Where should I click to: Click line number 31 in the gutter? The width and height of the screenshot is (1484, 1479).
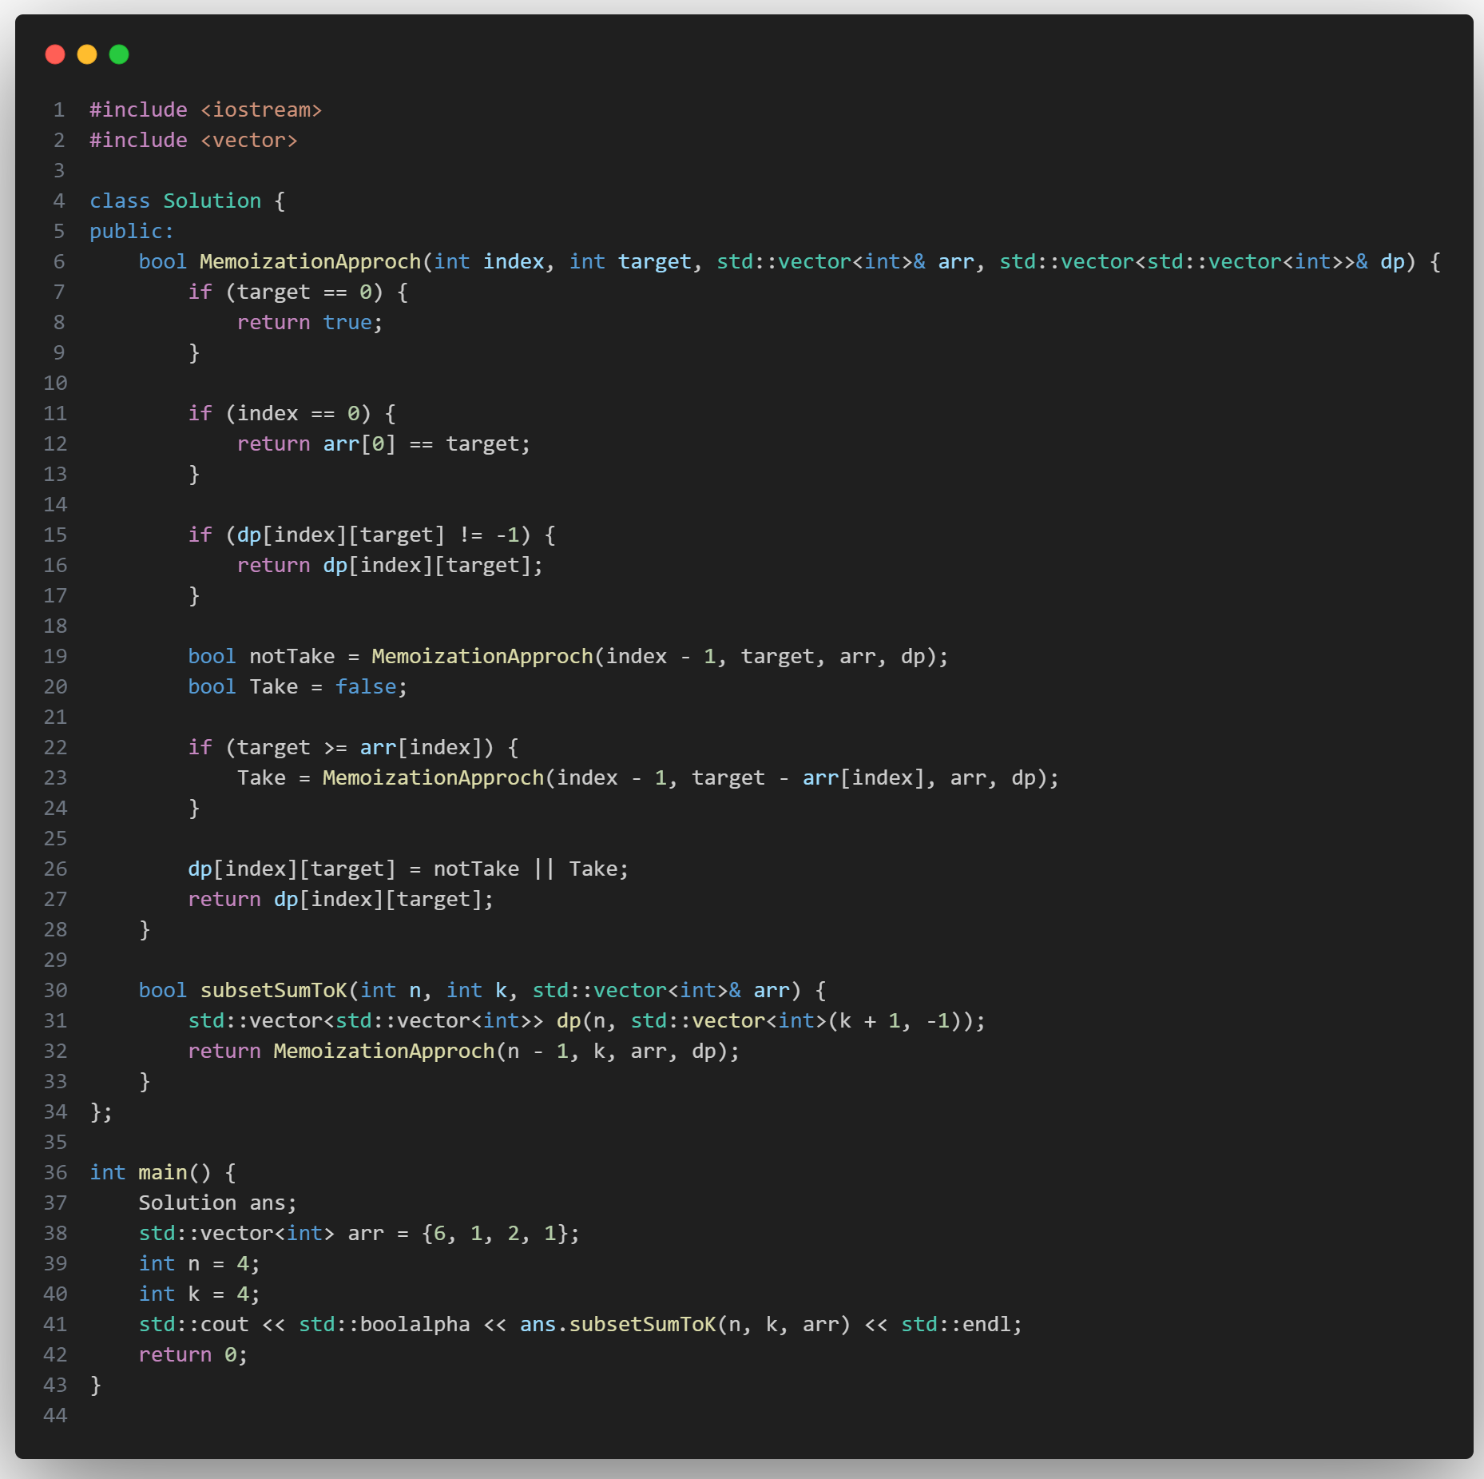[x=55, y=1021]
